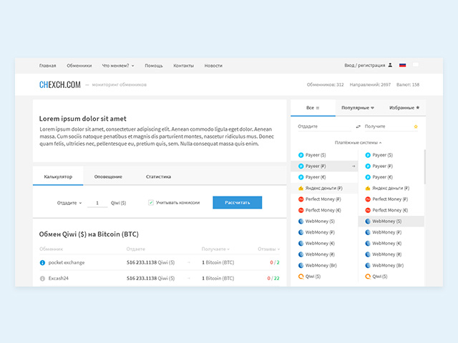
Task: Click the Payeer ($) icon in the right list
Action: (x=368, y=155)
